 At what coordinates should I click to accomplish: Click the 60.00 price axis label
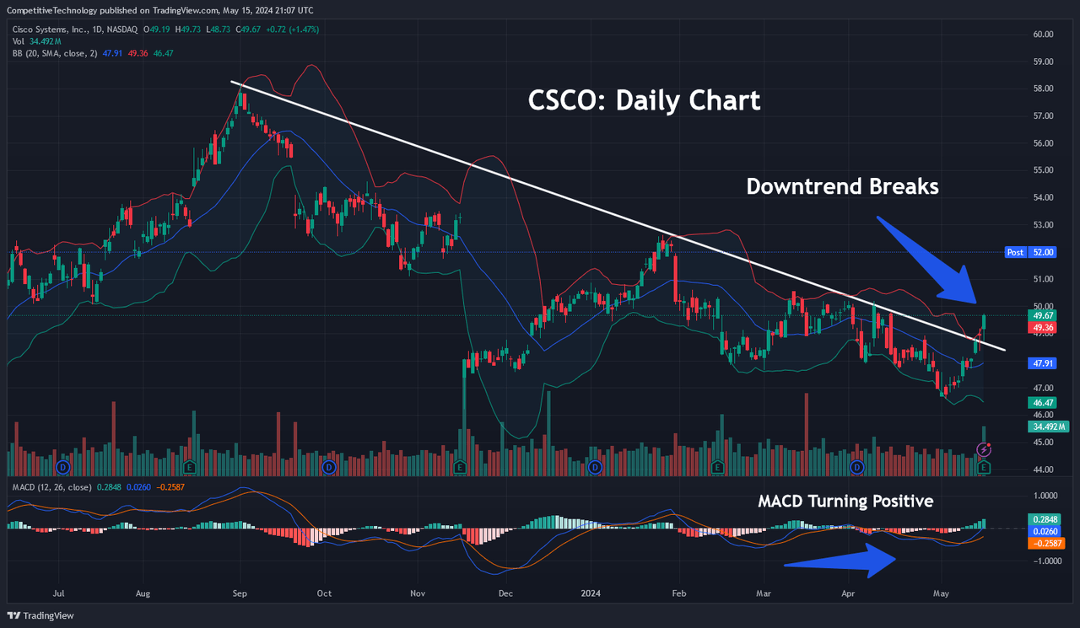click(1043, 35)
